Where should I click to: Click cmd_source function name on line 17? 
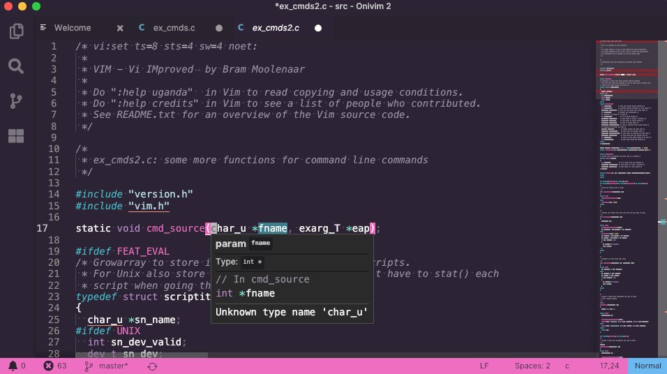click(175, 228)
